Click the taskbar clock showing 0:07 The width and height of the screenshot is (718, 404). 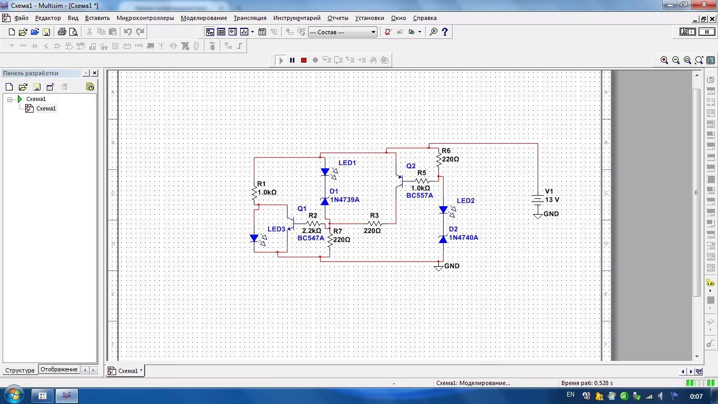point(696,396)
